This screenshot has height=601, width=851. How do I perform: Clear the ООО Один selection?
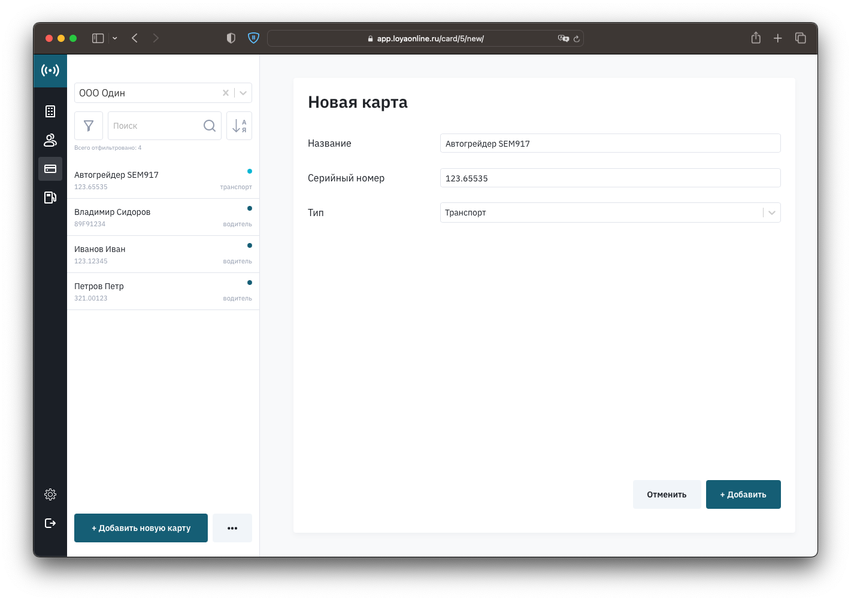(226, 93)
